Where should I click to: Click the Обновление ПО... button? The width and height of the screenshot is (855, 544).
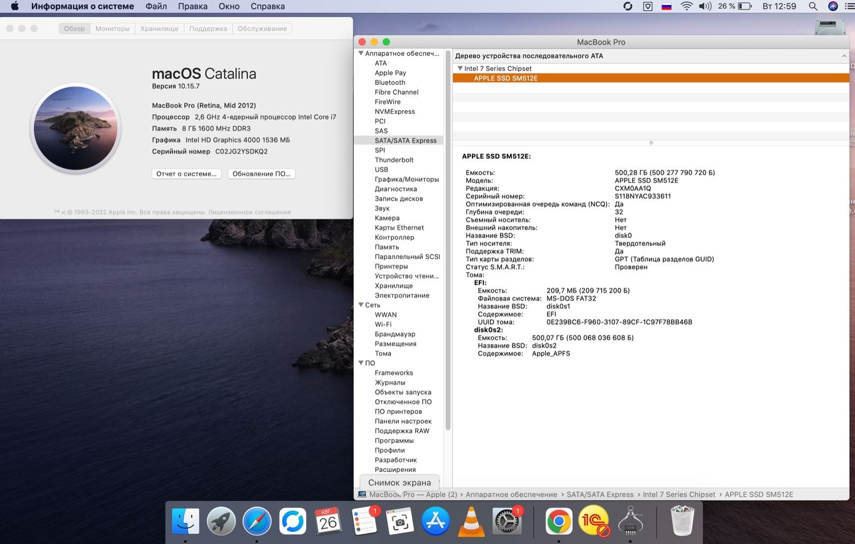click(261, 174)
